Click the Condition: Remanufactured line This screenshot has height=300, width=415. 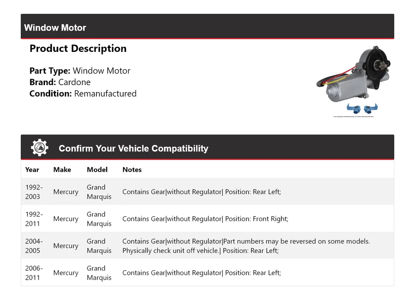coord(83,93)
